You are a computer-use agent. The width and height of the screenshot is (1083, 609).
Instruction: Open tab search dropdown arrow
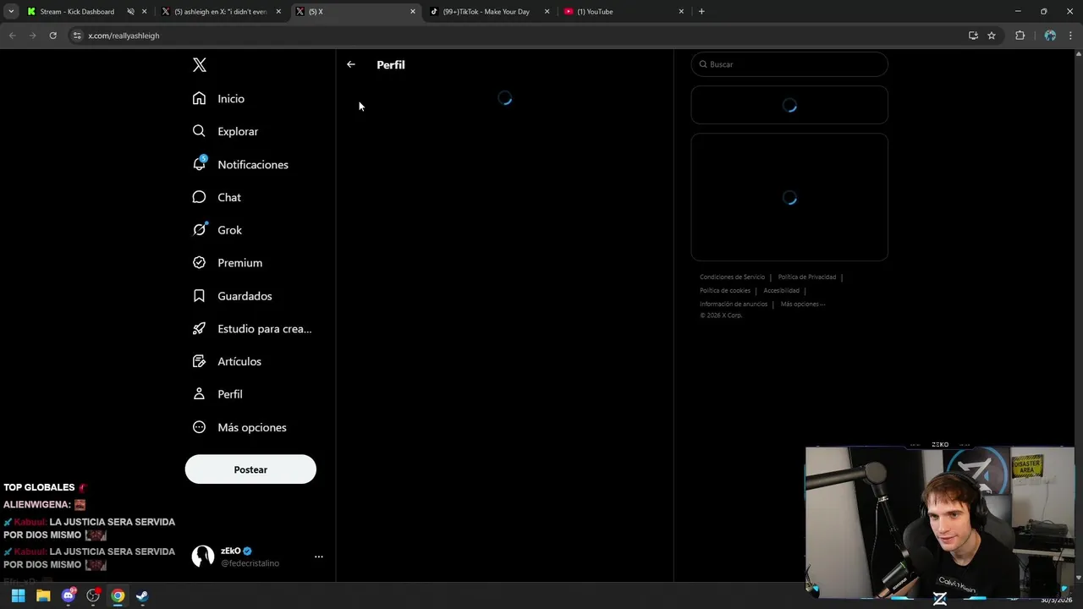(x=11, y=12)
